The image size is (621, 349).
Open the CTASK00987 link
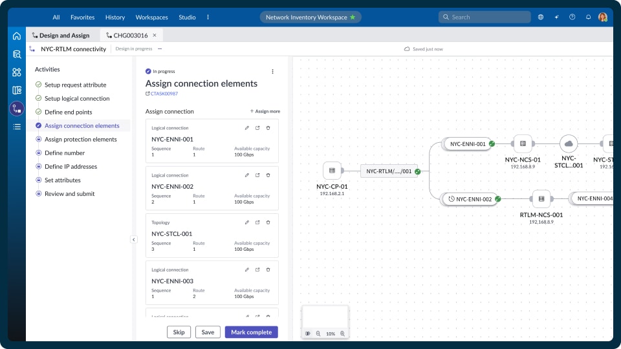point(162,94)
